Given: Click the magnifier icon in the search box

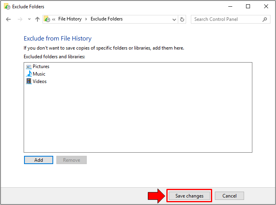Looking at the screenshot, I should click(x=265, y=19).
